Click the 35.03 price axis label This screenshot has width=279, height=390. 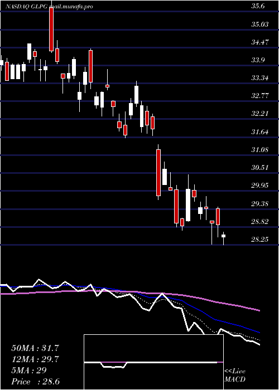(x=260, y=25)
